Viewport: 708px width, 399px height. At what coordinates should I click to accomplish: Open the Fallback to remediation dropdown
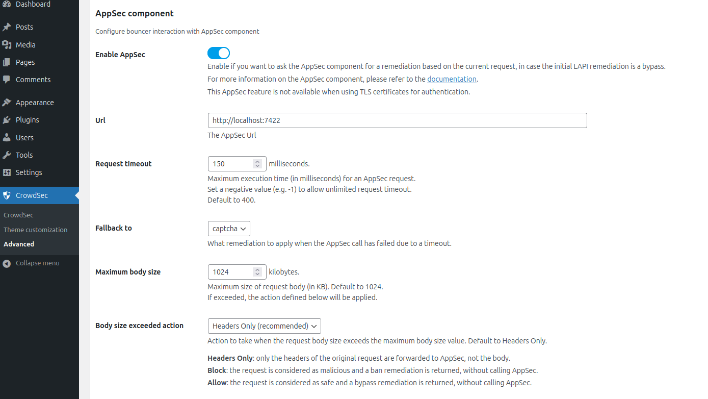click(228, 228)
